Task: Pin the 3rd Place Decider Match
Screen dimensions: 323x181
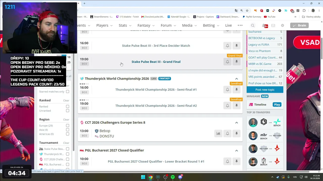Action: [236, 46]
